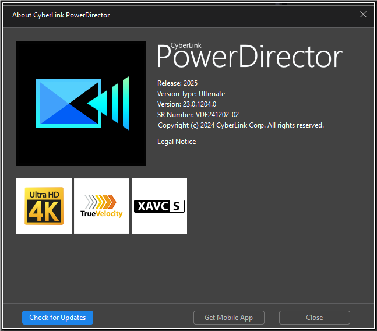Click 'Version: 23.0.1204.0' text
Screen dimensions: 377x331
coord(187,104)
